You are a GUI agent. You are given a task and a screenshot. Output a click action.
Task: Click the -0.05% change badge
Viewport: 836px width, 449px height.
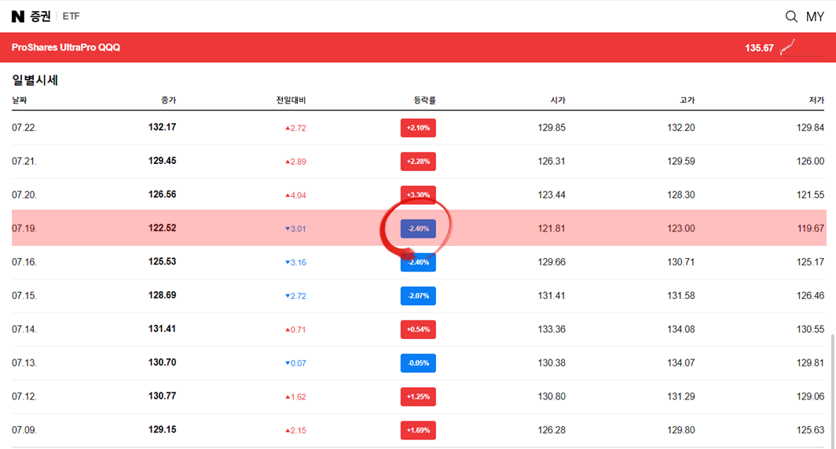tap(418, 363)
